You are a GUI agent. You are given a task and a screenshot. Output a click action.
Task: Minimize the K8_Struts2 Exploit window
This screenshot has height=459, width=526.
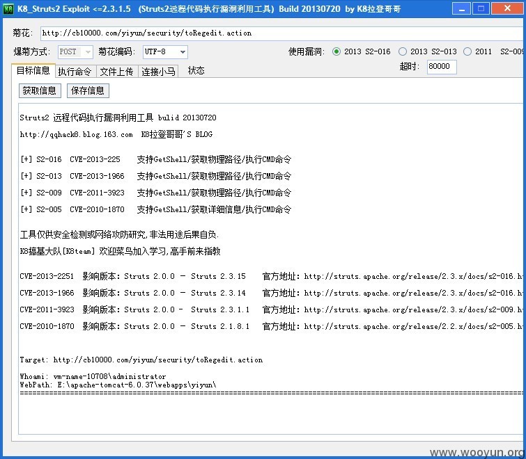point(461,8)
